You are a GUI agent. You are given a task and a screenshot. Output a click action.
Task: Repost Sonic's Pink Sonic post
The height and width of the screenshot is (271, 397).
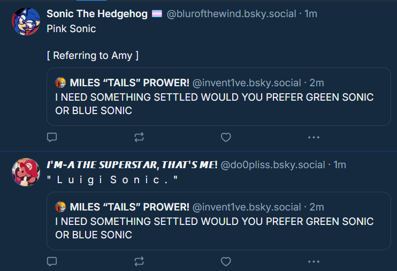(139, 138)
